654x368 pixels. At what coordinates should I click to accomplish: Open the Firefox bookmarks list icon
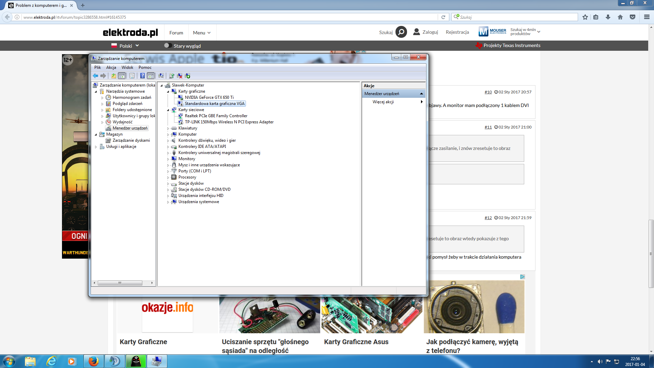pos(596,17)
